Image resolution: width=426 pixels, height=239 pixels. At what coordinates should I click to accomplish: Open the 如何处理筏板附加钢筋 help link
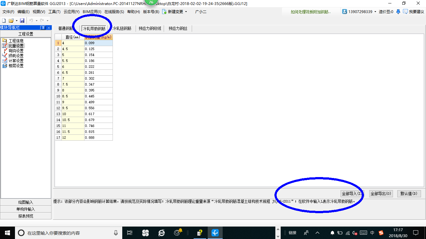[x=311, y=12]
